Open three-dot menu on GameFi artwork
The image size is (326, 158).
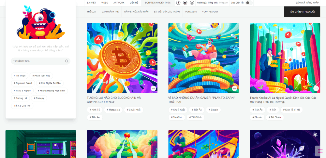point(234,88)
